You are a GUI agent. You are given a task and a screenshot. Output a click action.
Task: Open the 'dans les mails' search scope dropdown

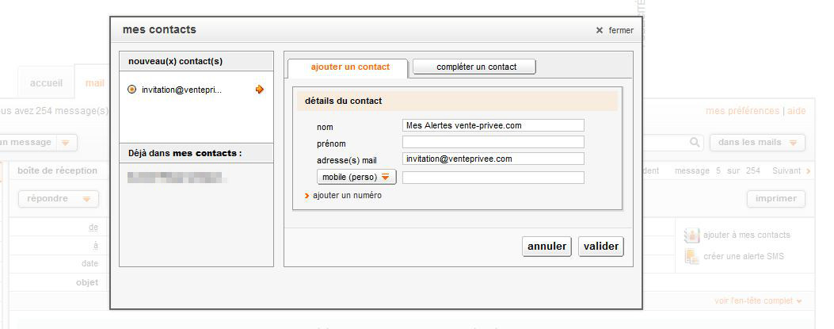point(756,143)
